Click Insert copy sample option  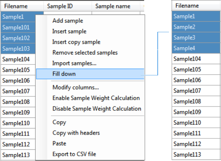pos(76,42)
